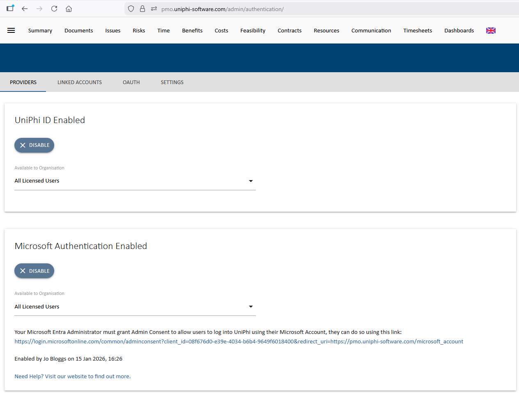Screen dimensions: 519x393
Task: Expand Microsoft Authentication Available to Organisation dropdown
Action: click(x=135, y=306)
